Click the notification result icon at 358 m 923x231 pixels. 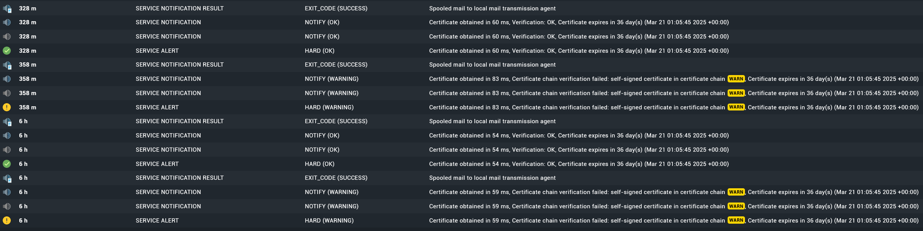7,65
